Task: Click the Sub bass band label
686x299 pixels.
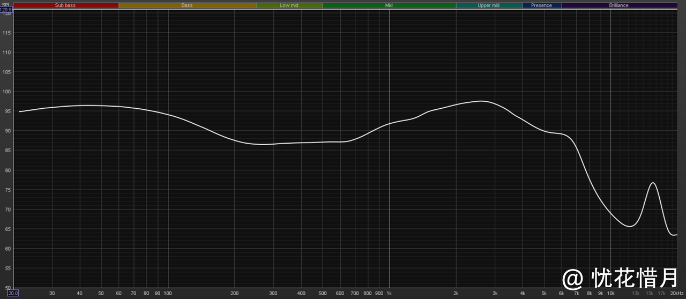Action: [65, 5]
